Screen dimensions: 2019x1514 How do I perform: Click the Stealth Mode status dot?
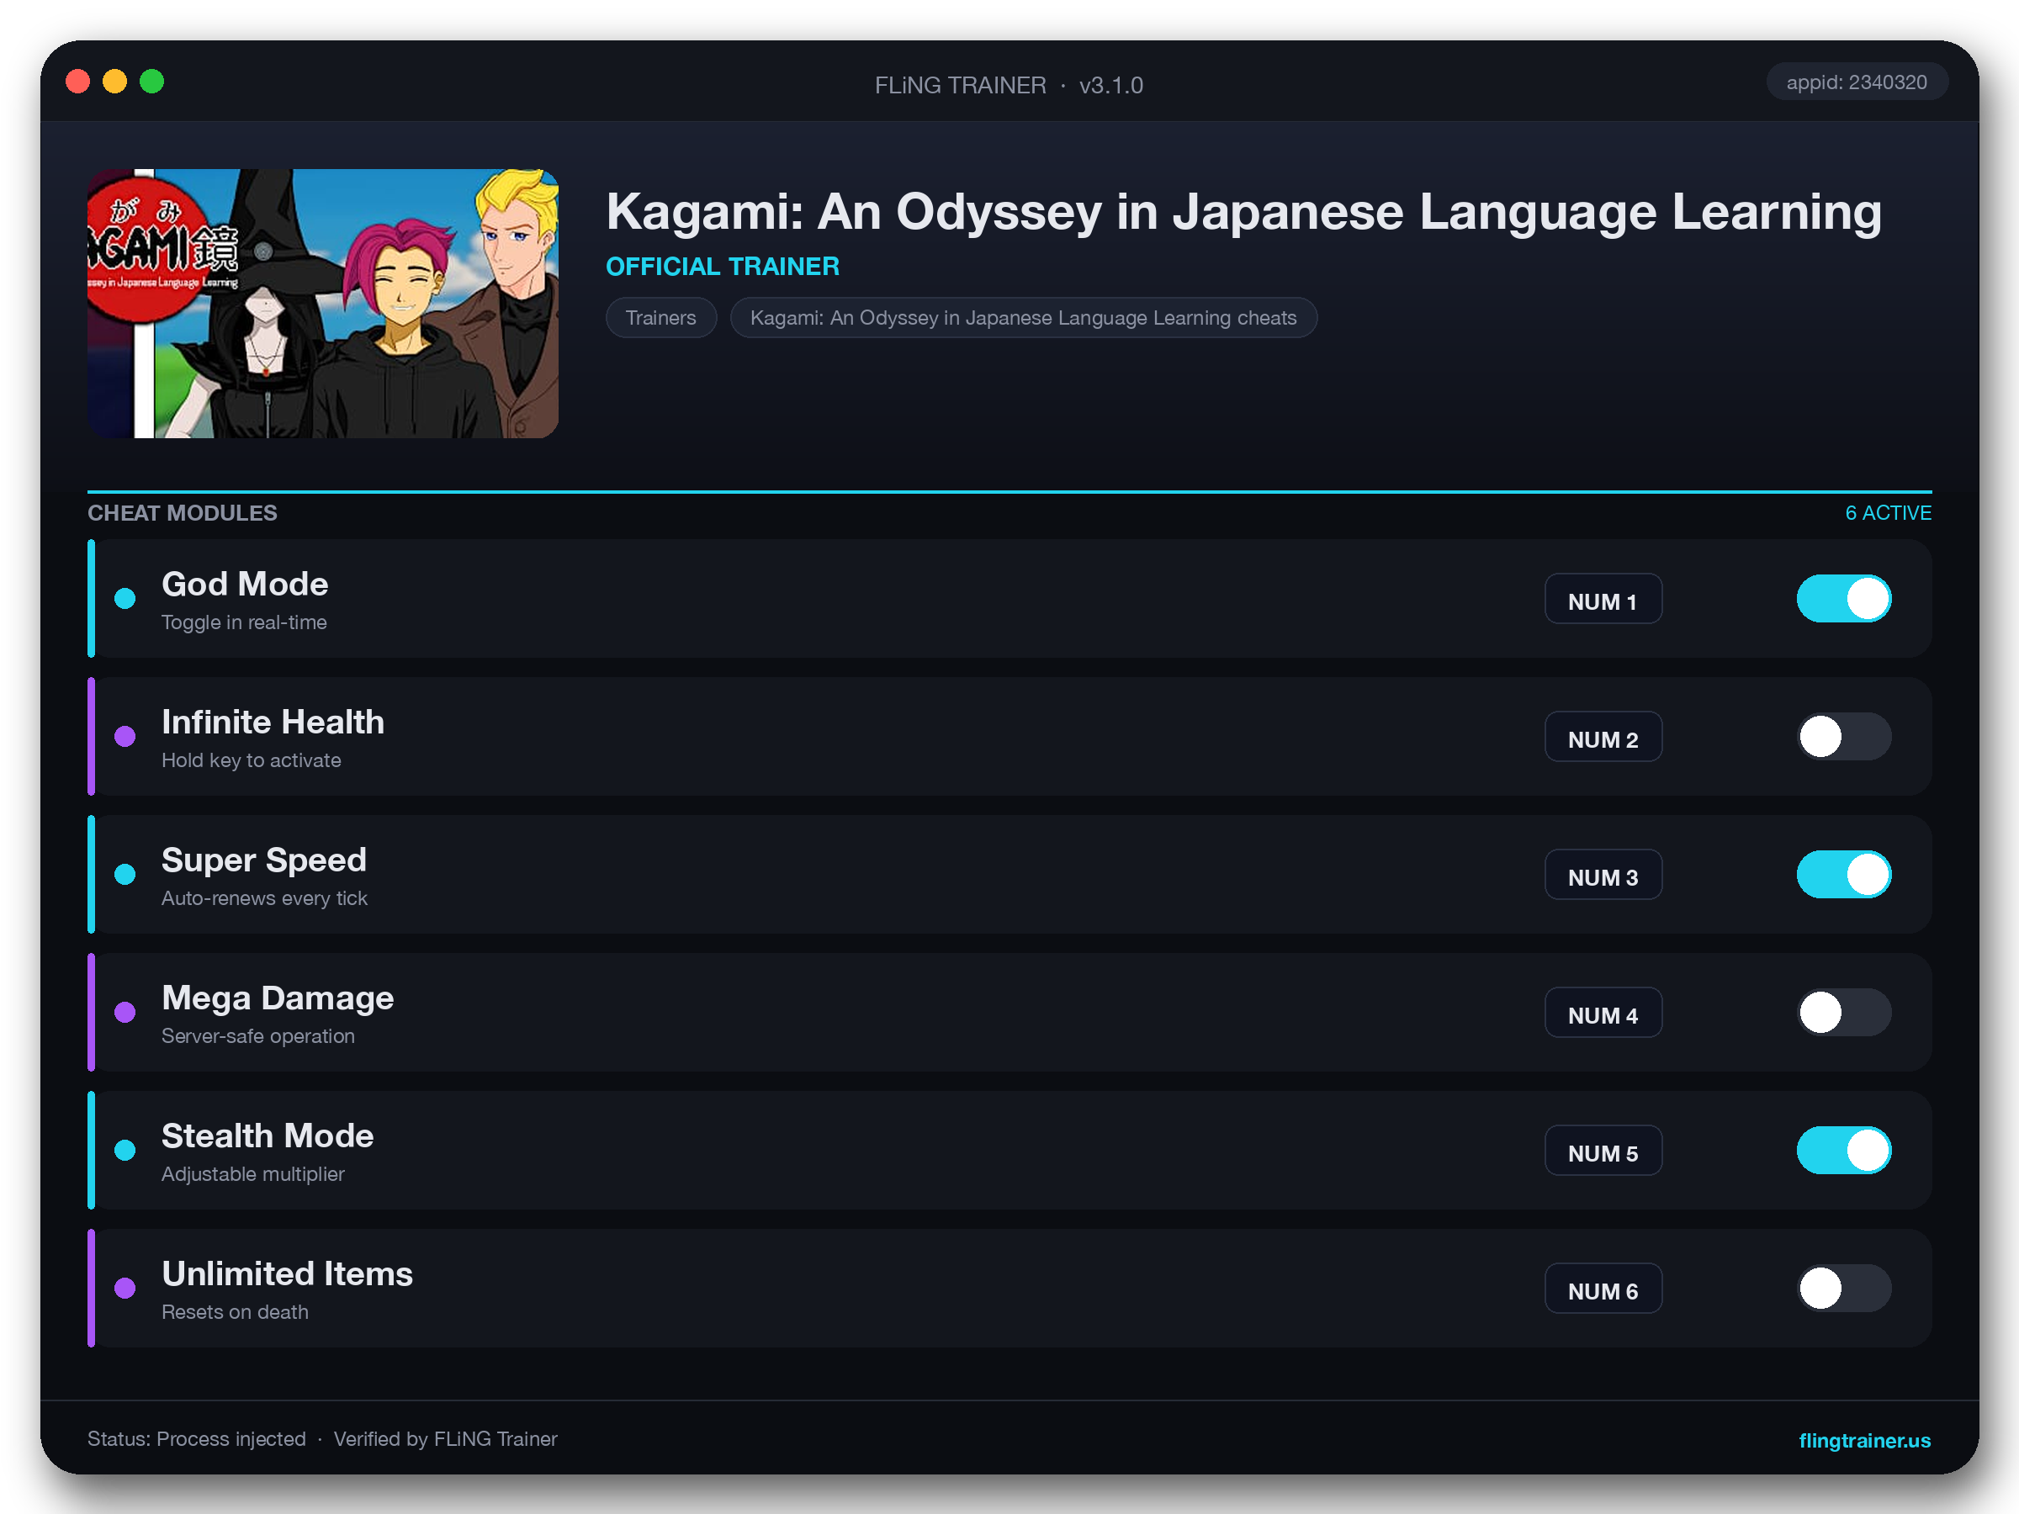[125, 1150]
